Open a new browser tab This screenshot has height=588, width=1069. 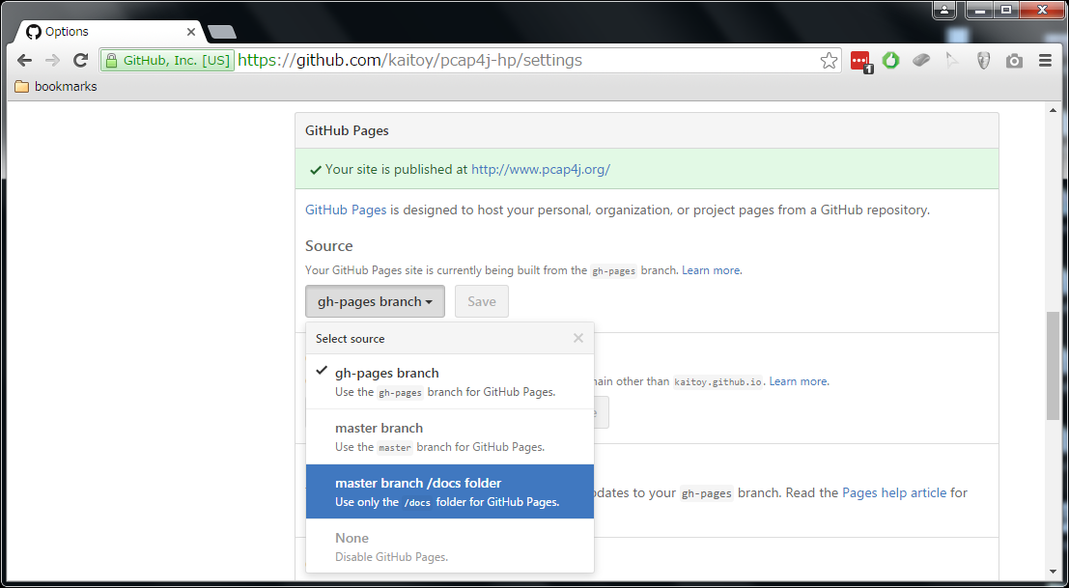point(221,31)
